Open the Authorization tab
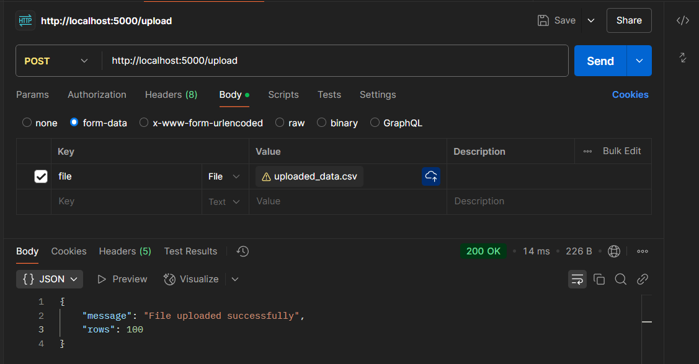 coord(97,95)
